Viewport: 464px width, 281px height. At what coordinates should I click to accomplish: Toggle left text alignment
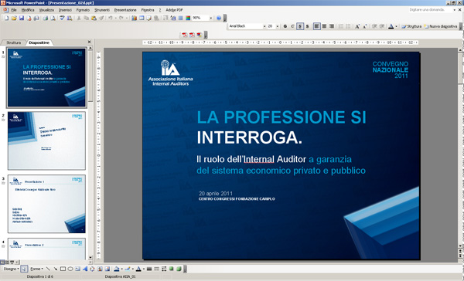click(x=316, y=26)
